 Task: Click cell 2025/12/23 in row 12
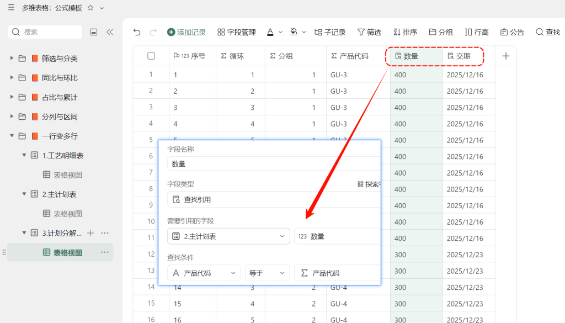tap(469, 254)
